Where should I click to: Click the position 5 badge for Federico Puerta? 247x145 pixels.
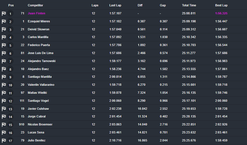point(11,45)
